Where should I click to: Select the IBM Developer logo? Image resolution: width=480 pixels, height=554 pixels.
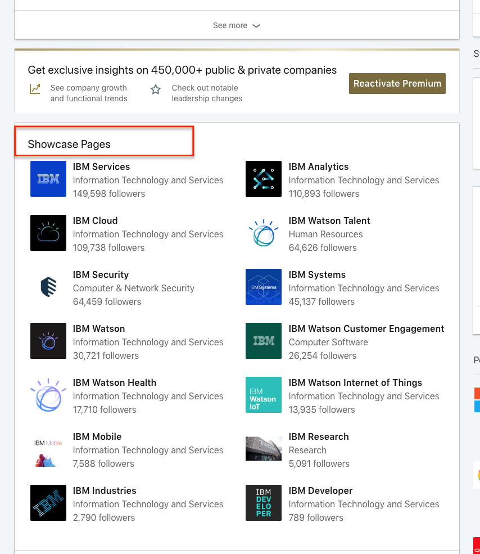(264, 503)
